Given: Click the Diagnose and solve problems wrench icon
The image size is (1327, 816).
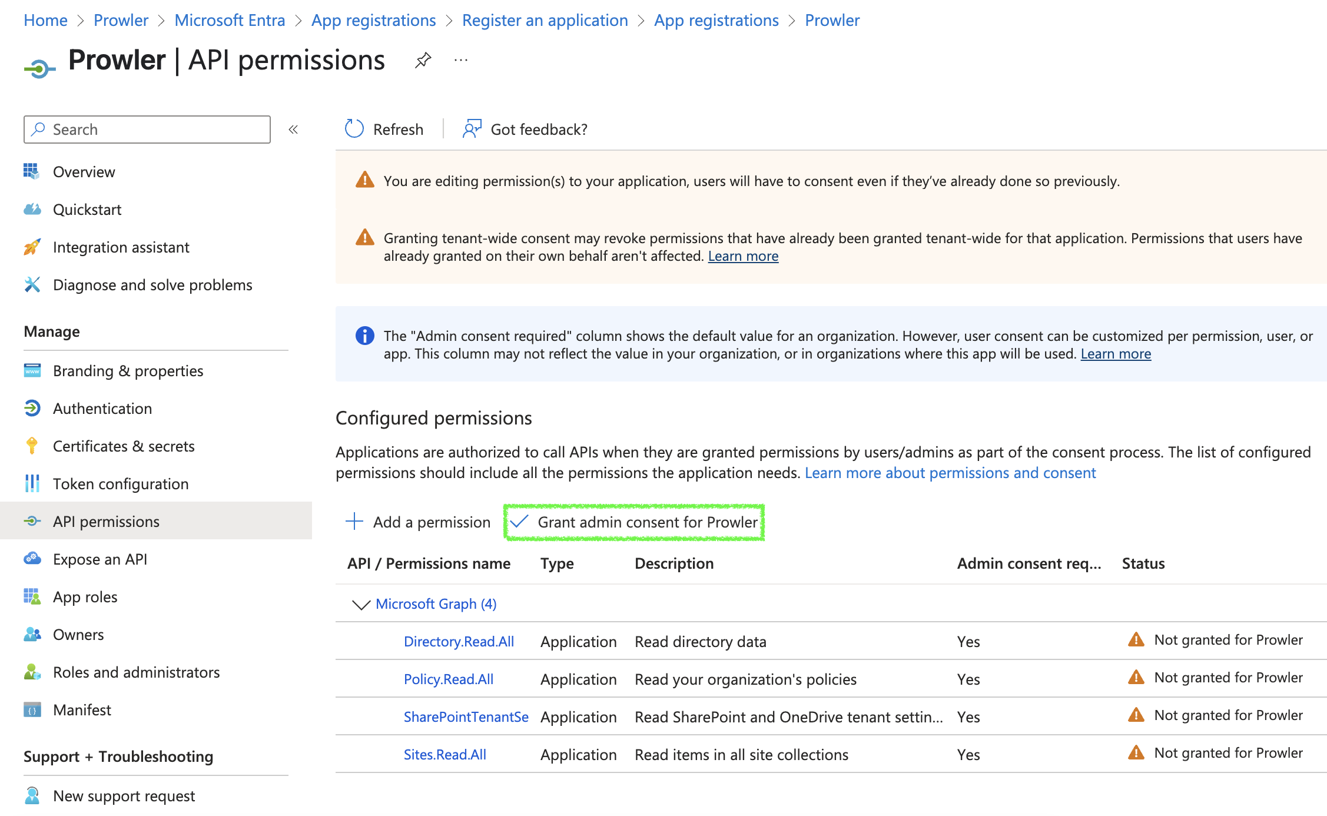Looking at the screenshot, I should (32, 284).
